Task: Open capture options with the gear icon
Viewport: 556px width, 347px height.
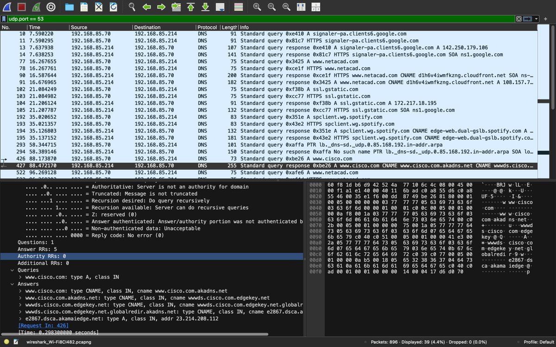Action: tap(51, 6)
